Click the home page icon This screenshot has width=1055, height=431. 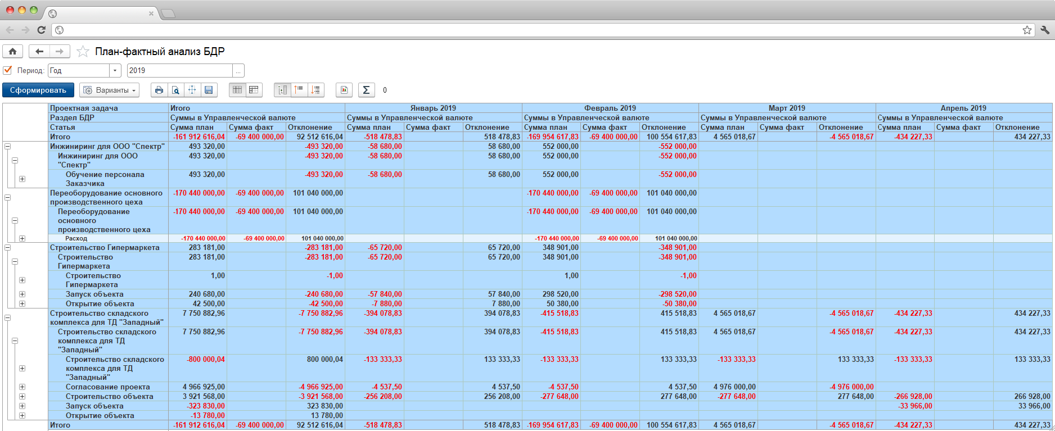(12, 52)
